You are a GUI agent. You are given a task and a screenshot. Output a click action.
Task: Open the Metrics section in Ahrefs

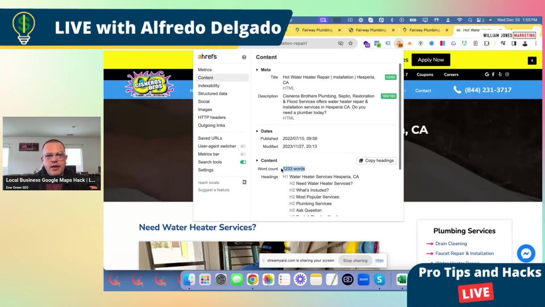click(x=205, y=70)
